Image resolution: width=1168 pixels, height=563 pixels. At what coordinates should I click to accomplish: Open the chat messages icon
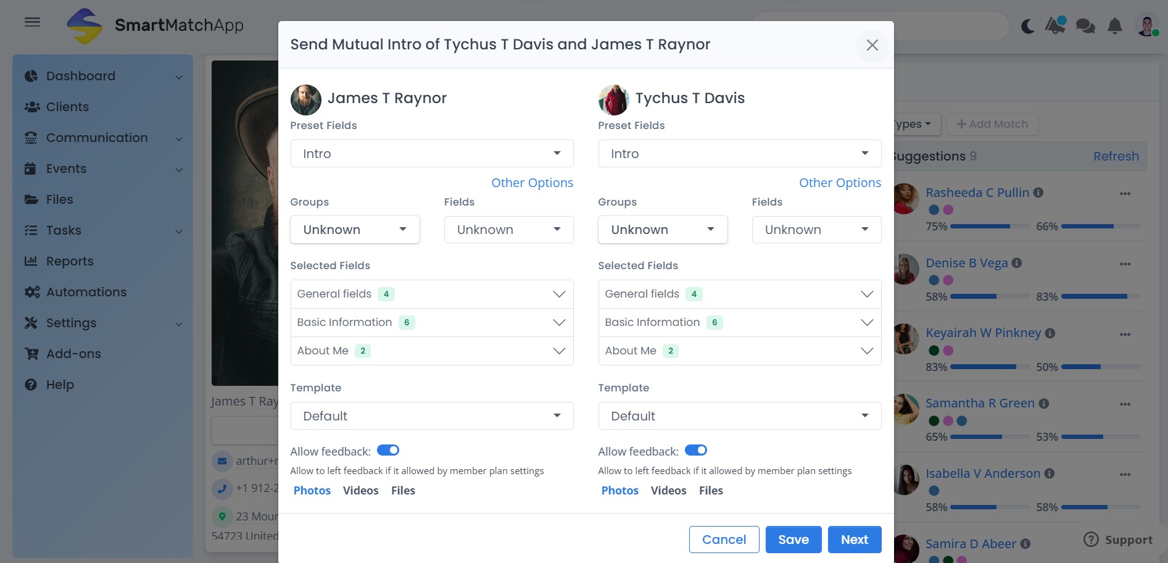1085,26
